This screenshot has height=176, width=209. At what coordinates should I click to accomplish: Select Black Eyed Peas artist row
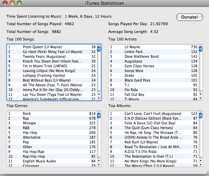pyautogui.click(x=154, y=80)
